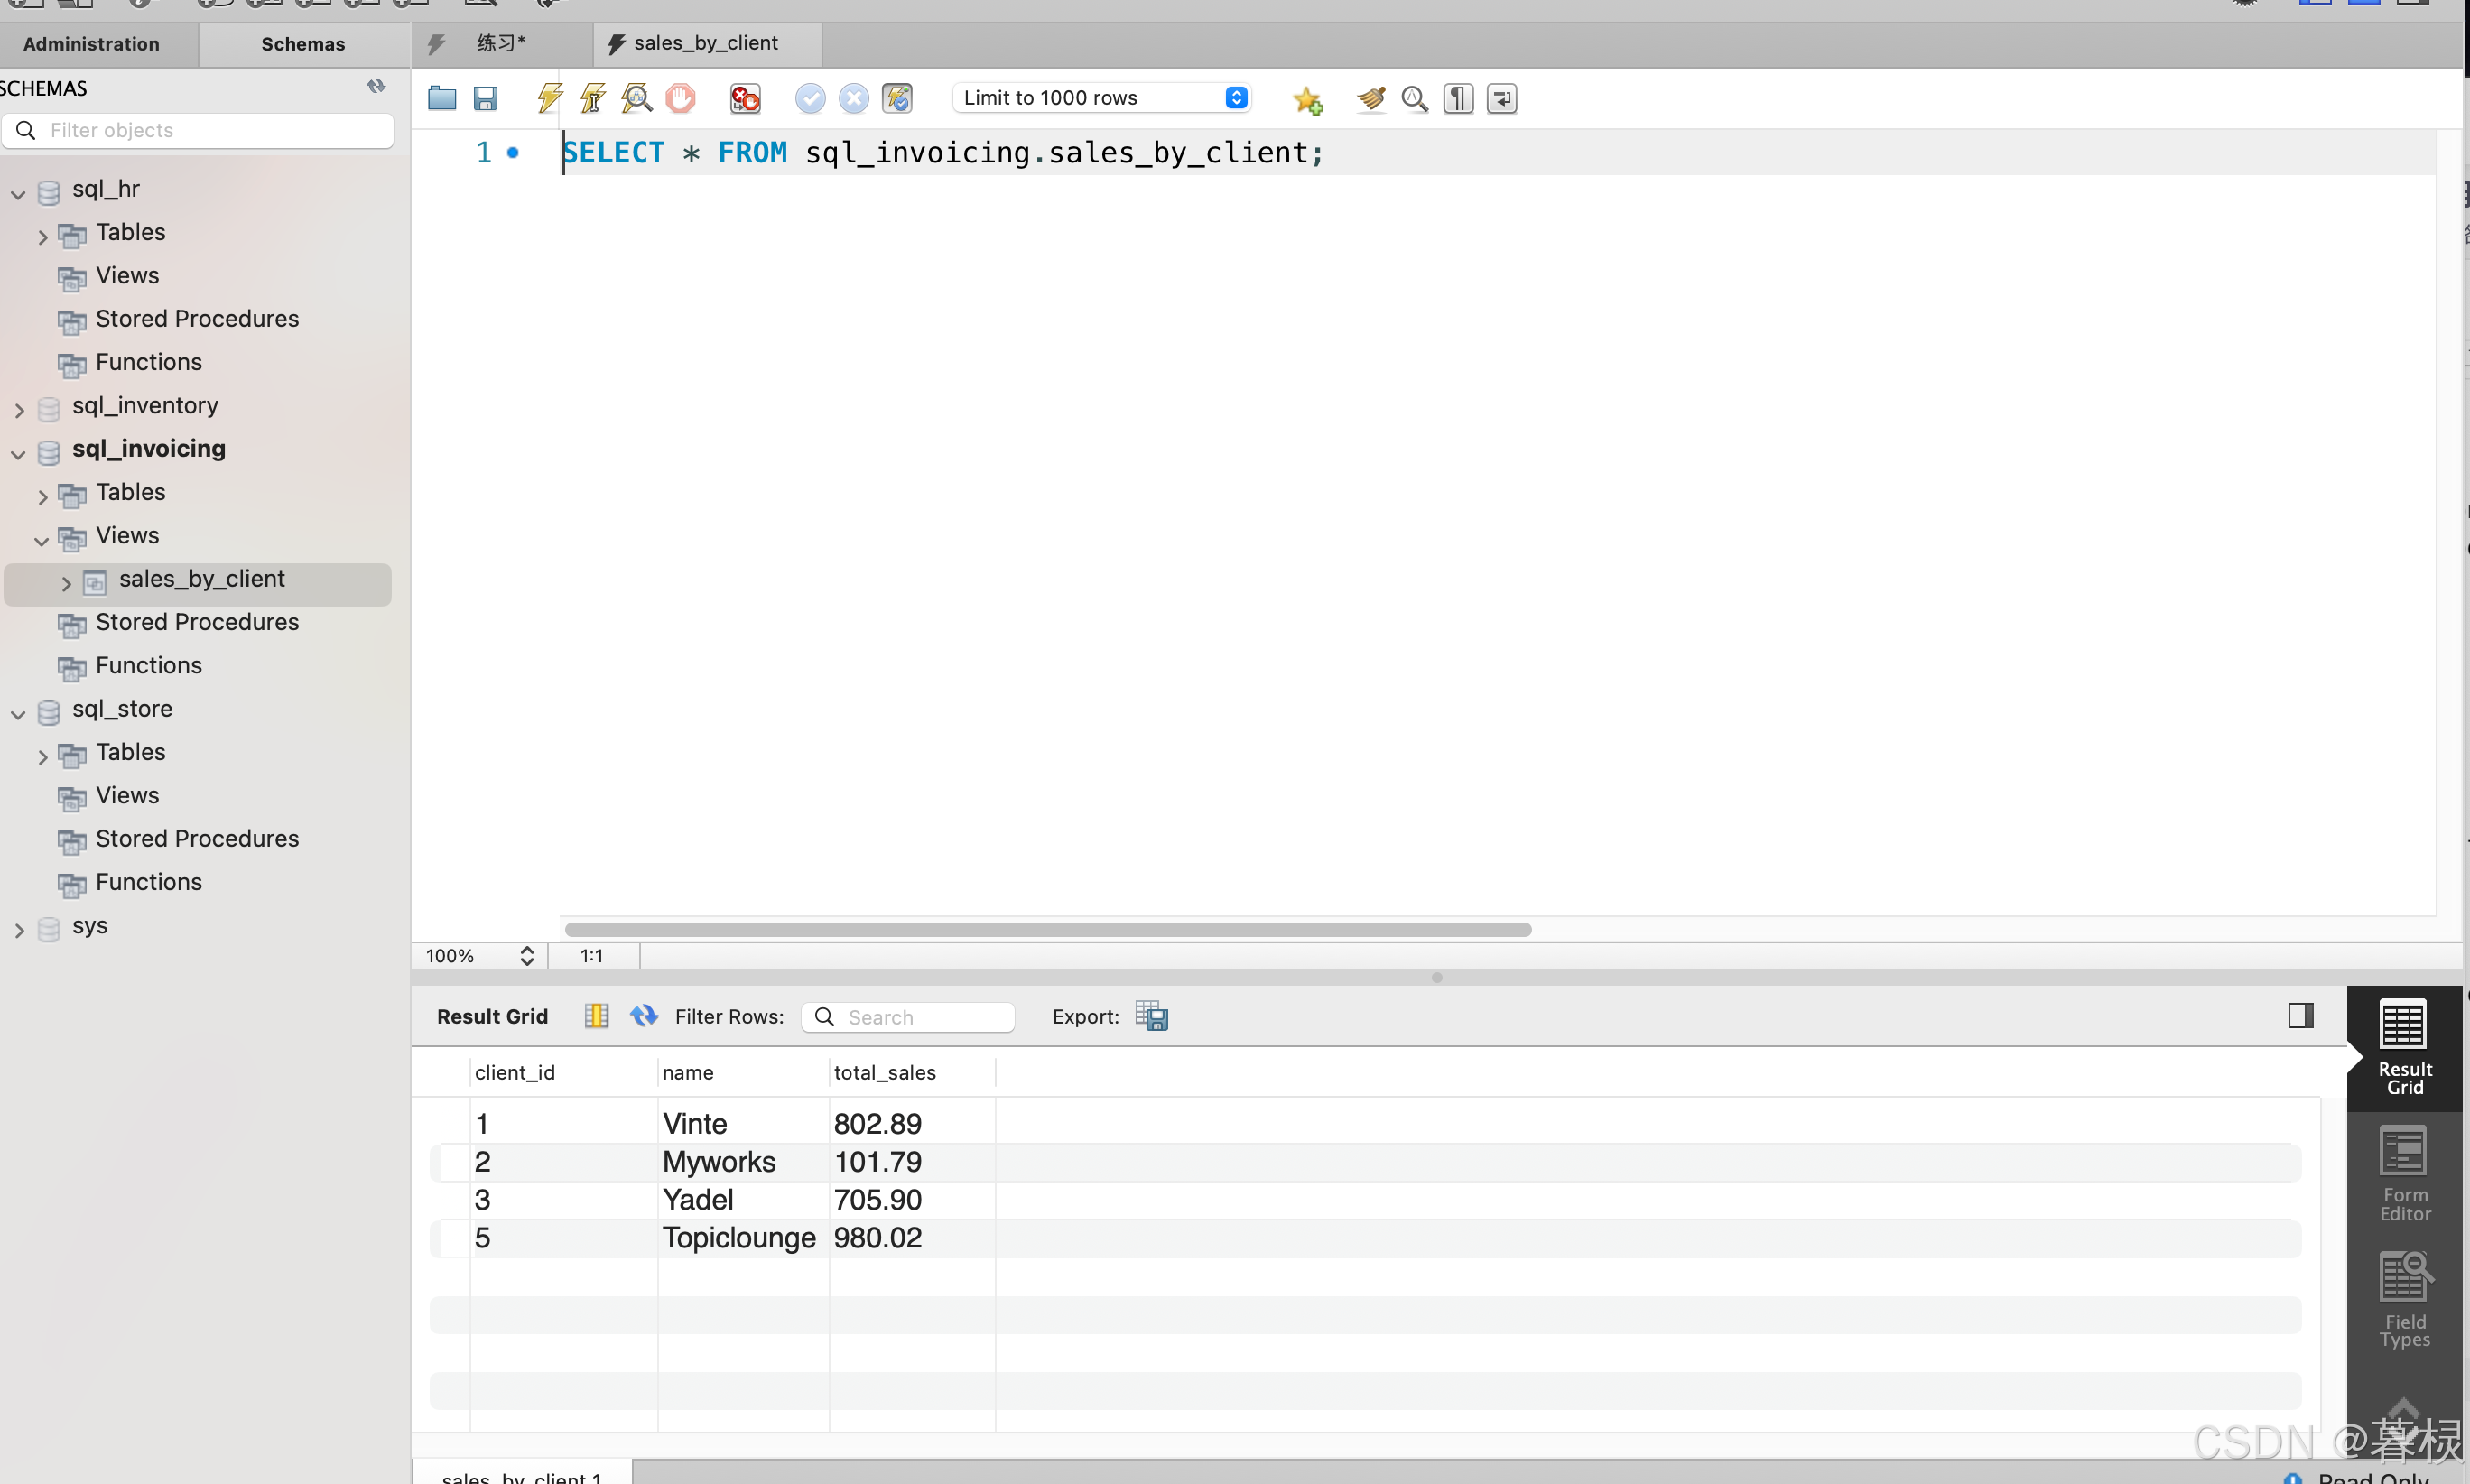Click Execute statement under cursor icon
This screenshot has width=2470, height=1484.
[x=593, y=98]
